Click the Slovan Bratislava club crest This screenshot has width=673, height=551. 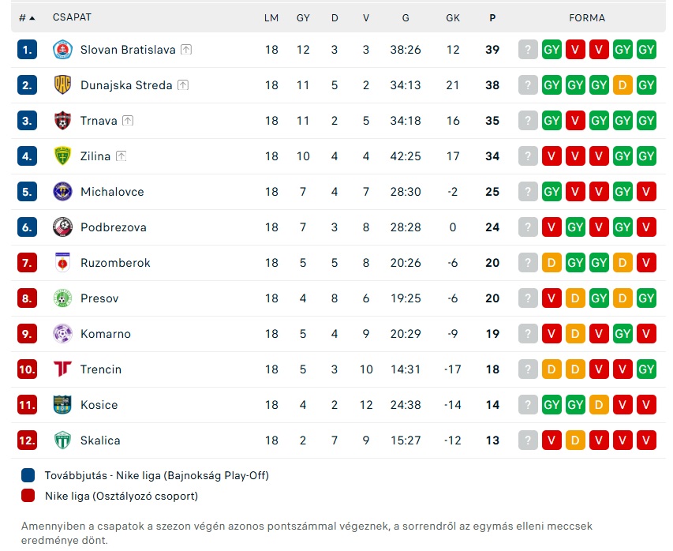click(62, 50)
